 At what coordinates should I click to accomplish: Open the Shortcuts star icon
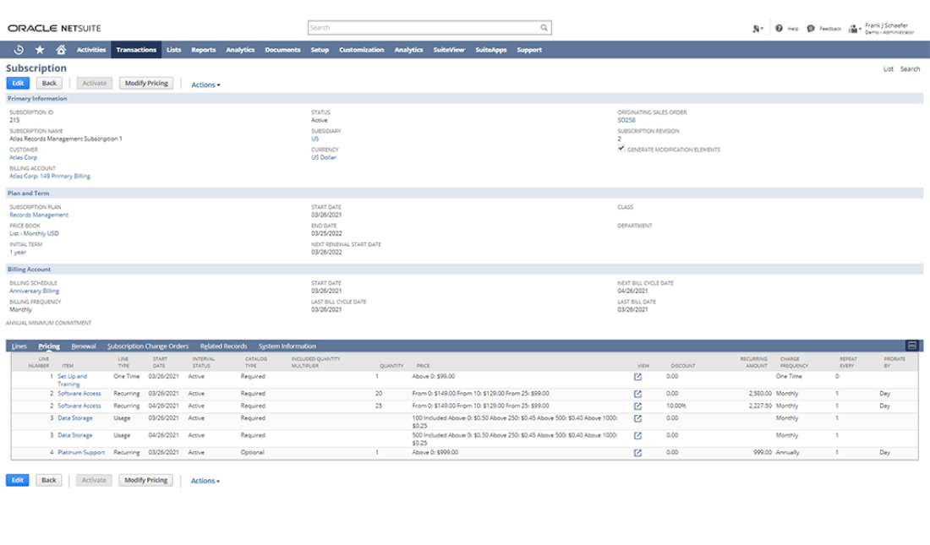[40, 50]
